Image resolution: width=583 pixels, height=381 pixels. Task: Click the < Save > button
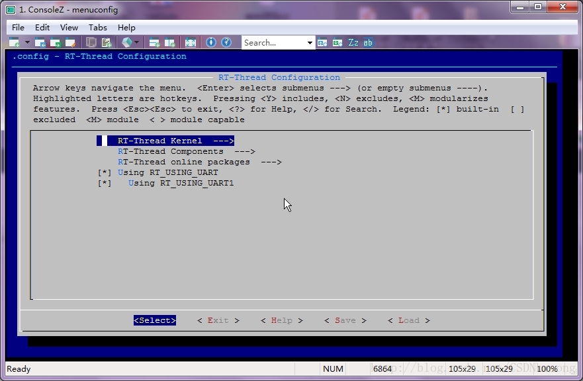pos(345,320)
